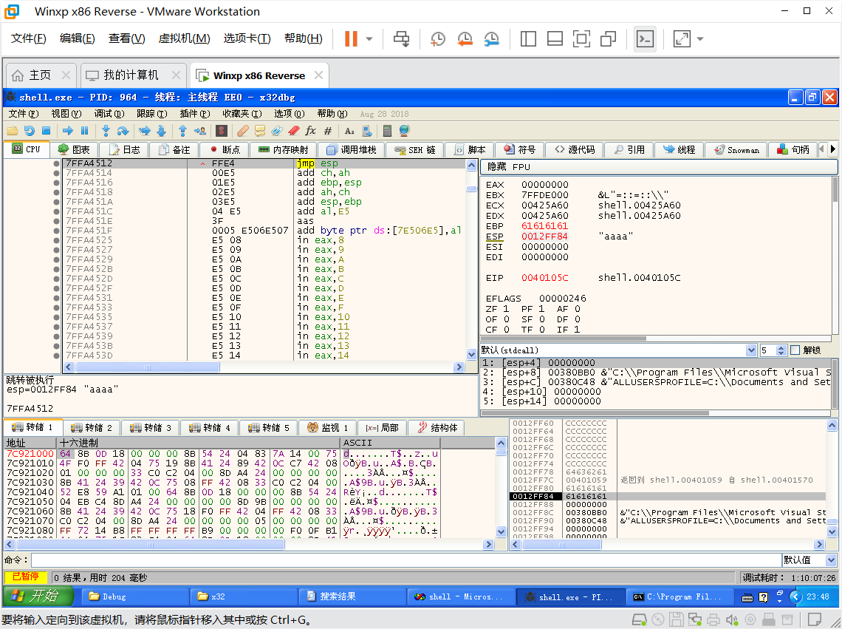The image size is (842, 629).
Task: Click the 开始 Start button
Action: (38, 596)
